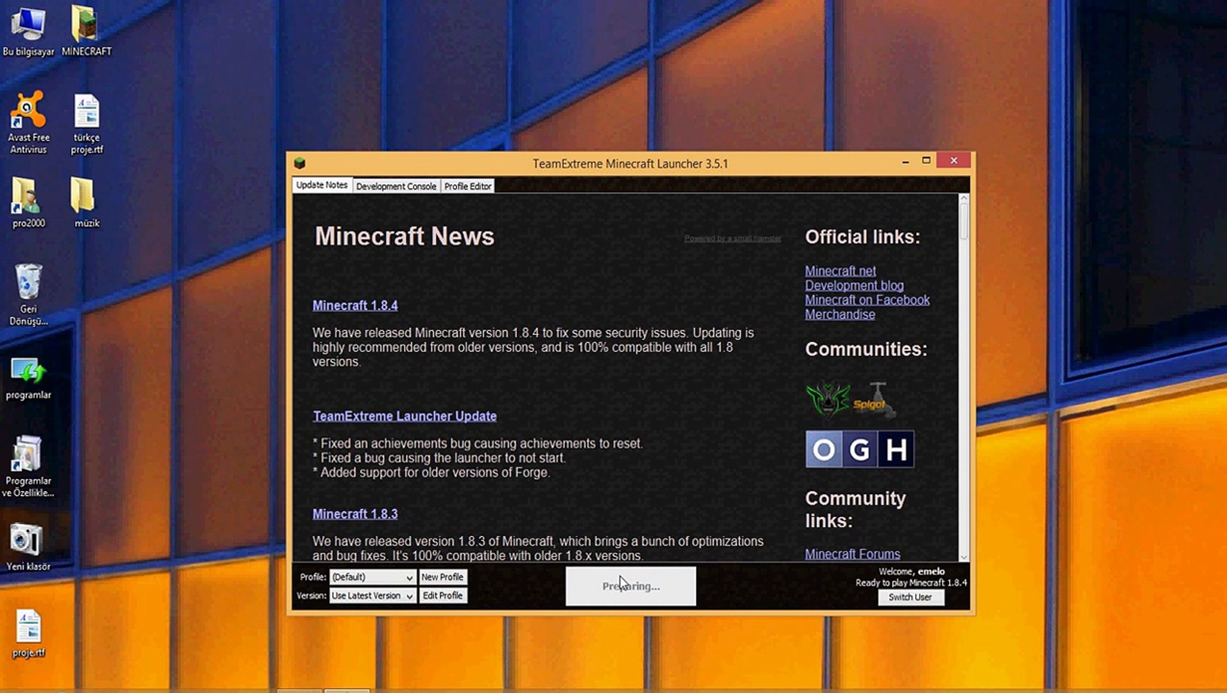
Task: Open the Minecraft on Facebook link
Action: 867,300
